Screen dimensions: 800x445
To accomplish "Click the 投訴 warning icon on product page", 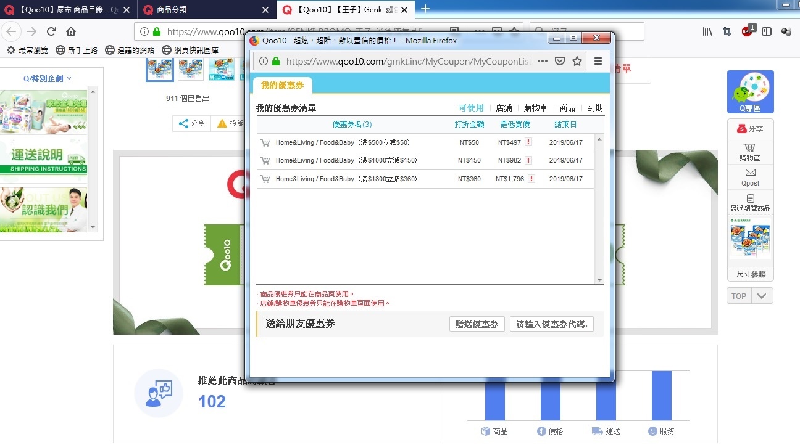I will [x=222, y=124].
